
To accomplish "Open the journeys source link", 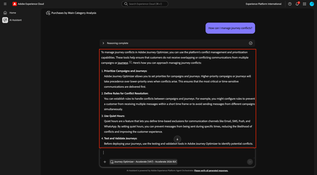I will (x=123, y=63).
